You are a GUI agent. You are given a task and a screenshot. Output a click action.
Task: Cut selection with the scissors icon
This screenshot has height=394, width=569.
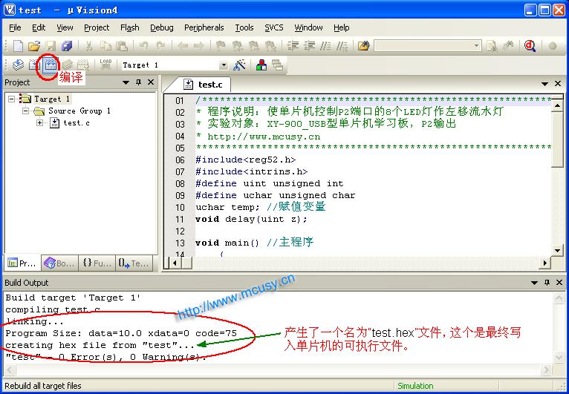point(89,46)
